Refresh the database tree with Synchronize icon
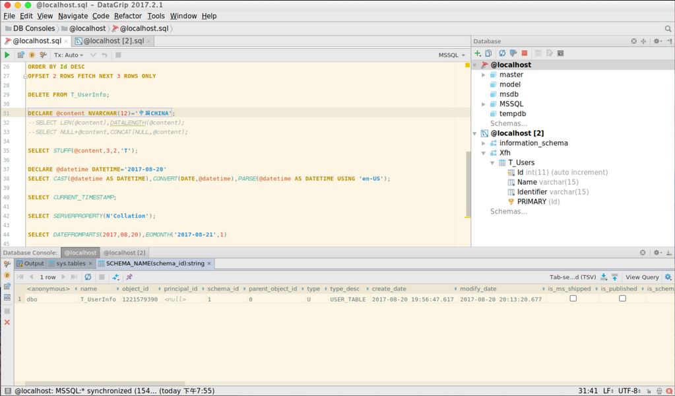Image resolution: width=675 pixels, height=396 pixels. [502, 53]
